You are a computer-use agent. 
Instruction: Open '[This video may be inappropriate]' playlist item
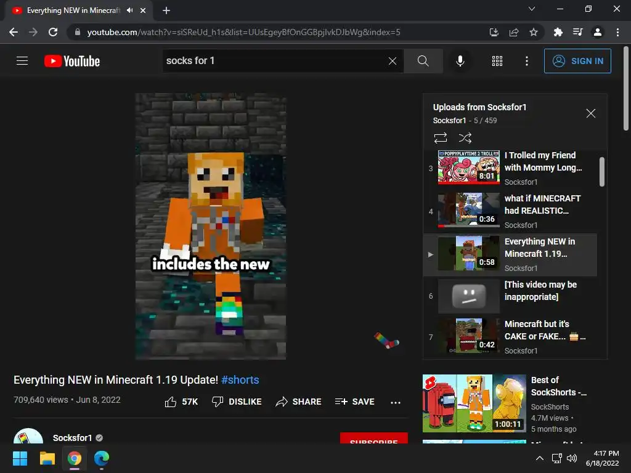pos(510,296)
